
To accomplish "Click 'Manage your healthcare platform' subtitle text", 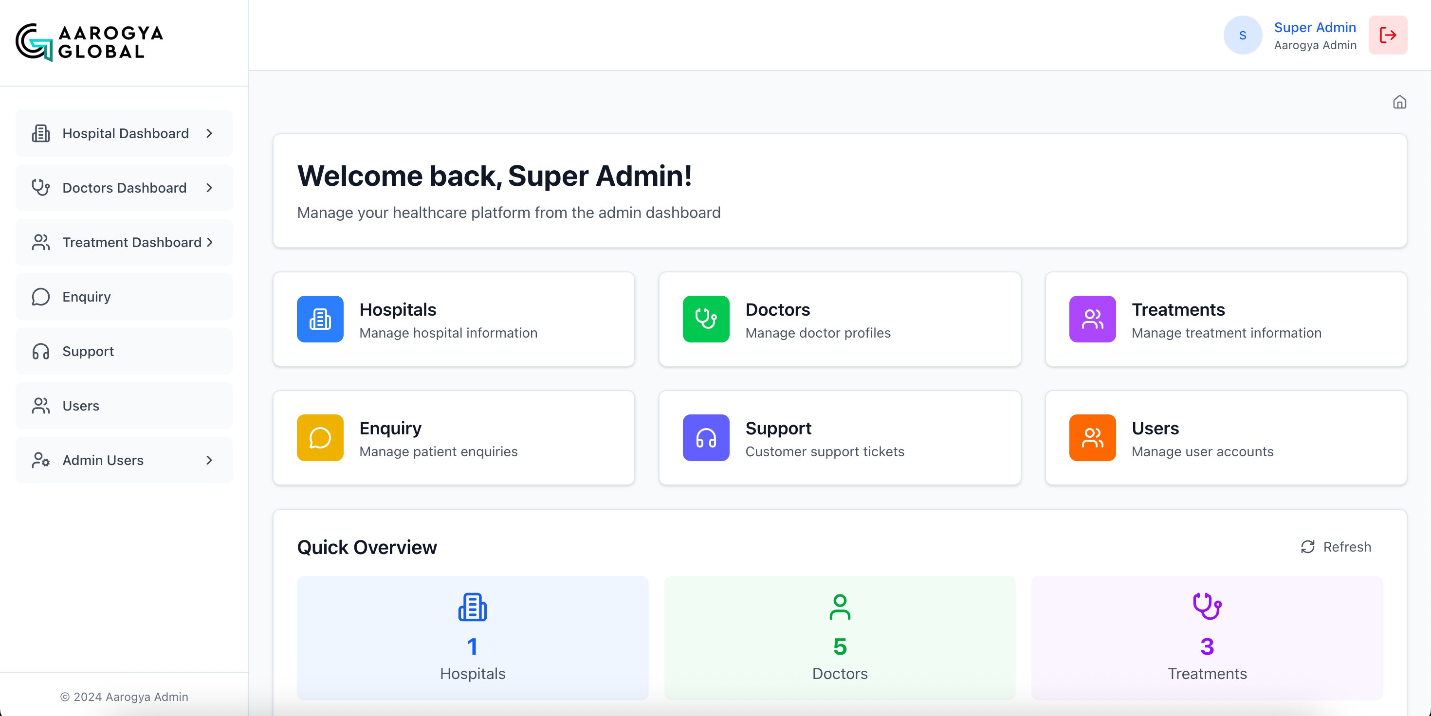I will pyautogui.click(x=508, y=213).
